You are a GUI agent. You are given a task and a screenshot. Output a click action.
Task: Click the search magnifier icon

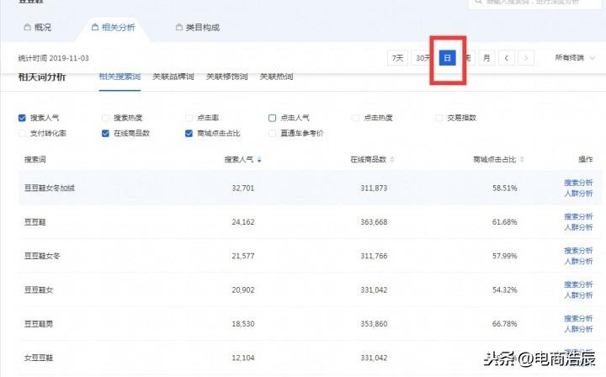pyautogui.click(x=478, y=2)
